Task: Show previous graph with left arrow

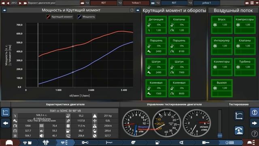Action: point(4,10)
